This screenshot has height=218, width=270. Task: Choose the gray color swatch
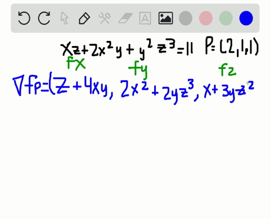coord(186,18)
